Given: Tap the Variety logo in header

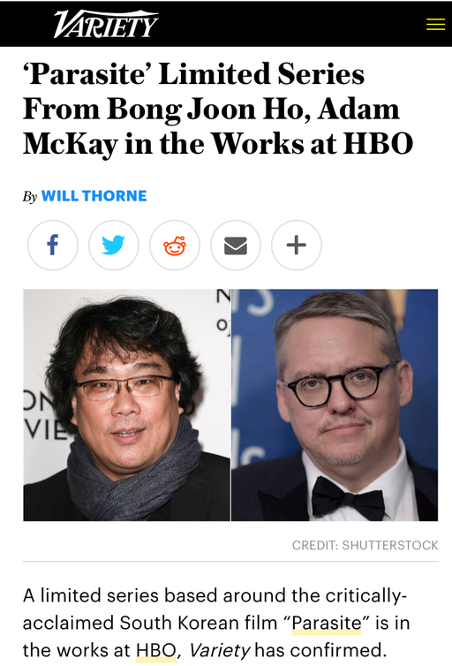Looking at the screenshot, I should [x=106, y=24].
